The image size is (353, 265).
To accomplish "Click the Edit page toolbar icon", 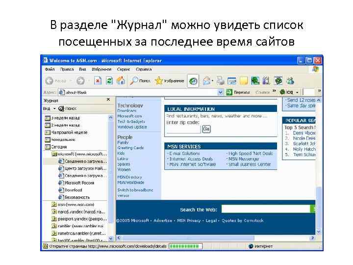I will pos(232,80).
